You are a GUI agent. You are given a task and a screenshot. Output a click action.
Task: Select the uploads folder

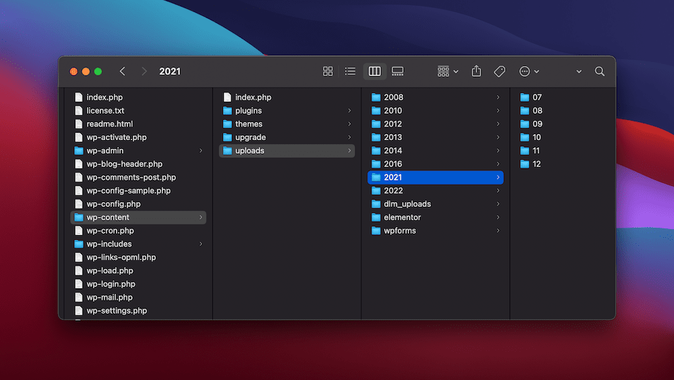coord(286,150)
